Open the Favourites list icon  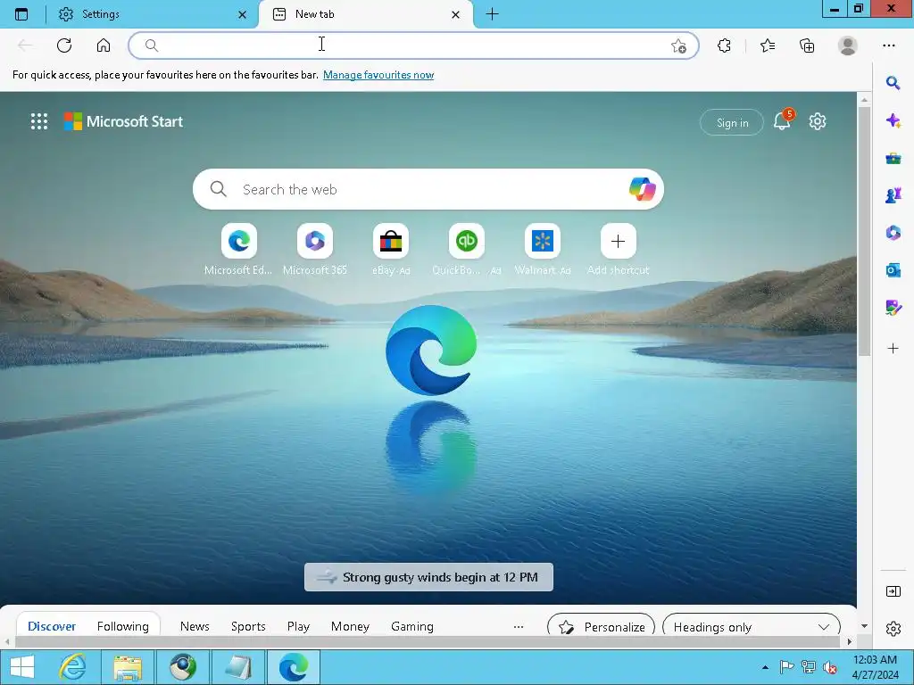[x=768, y=45]
